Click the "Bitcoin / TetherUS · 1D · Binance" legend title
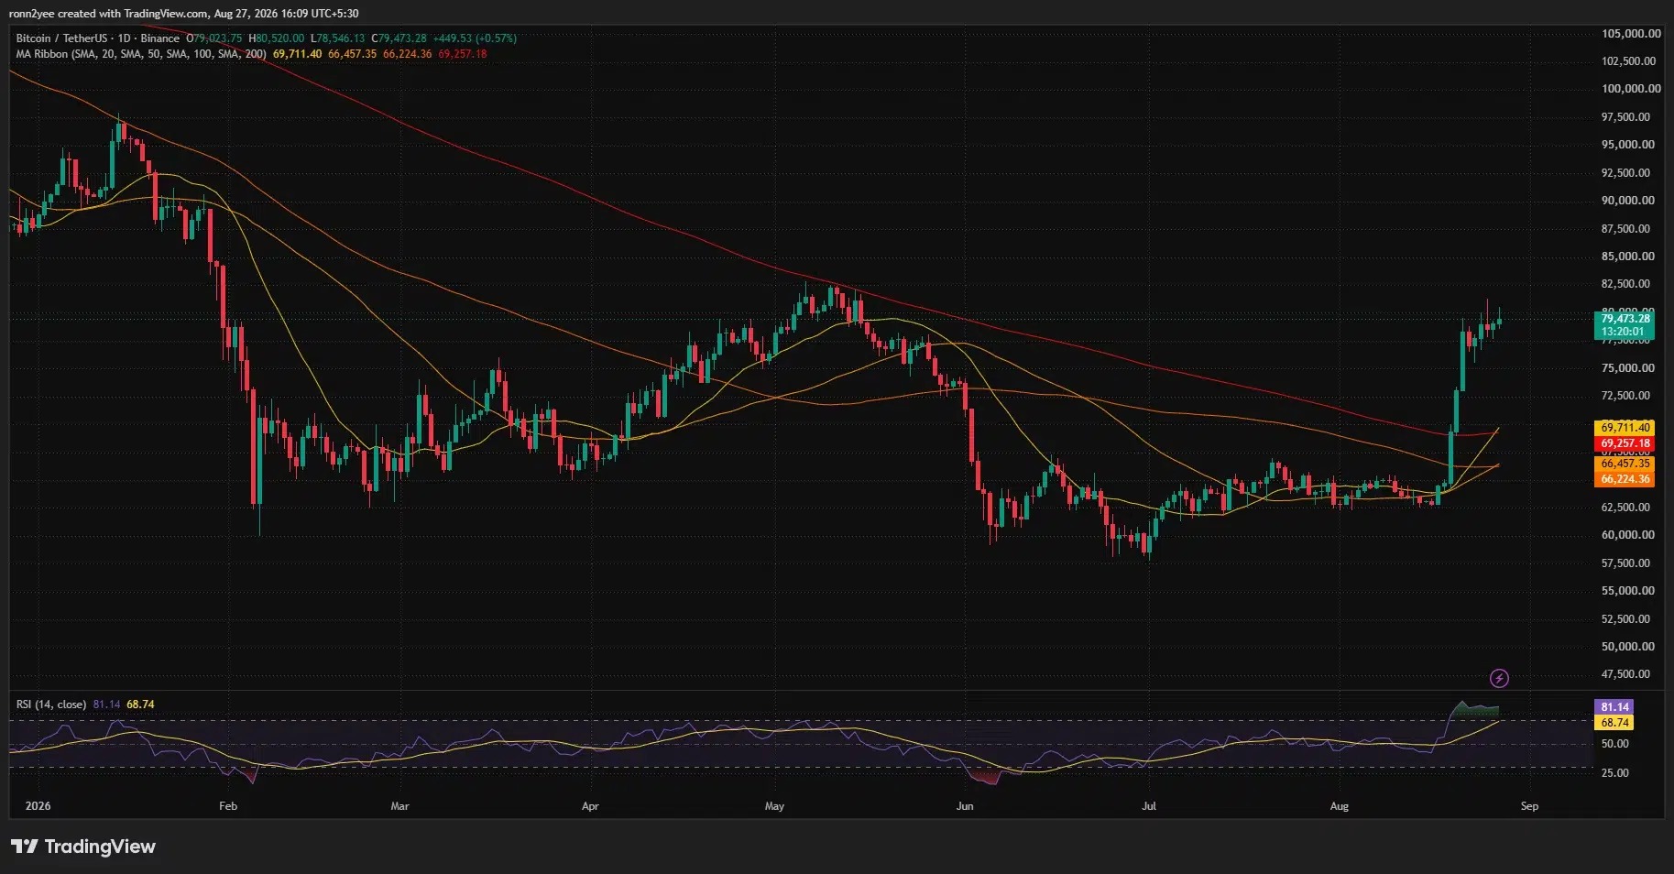This screenshot has height=874, width=1674. click(98, 38)
